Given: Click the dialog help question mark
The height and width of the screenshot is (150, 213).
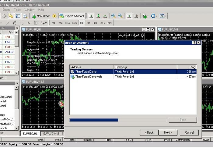Looking at the screenshot, I should 194,43.
